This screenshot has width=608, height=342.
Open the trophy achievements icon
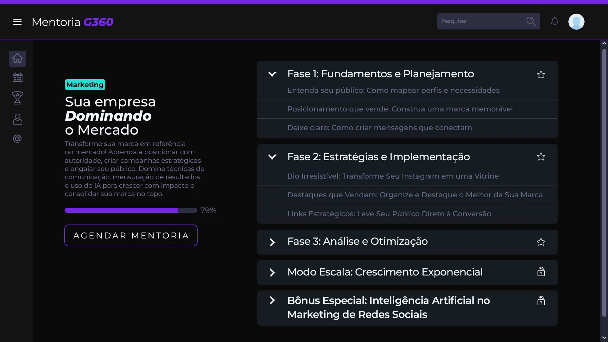click(x=17, y=98)
